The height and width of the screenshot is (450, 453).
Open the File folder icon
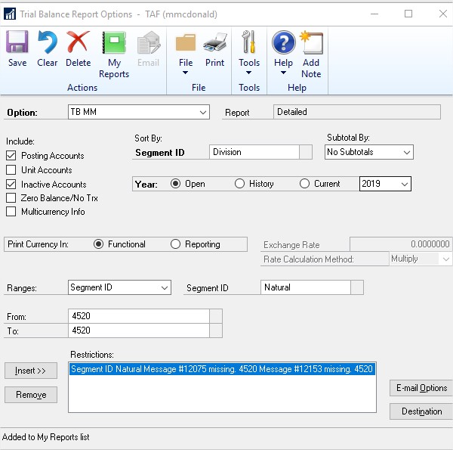pos(186,42)
